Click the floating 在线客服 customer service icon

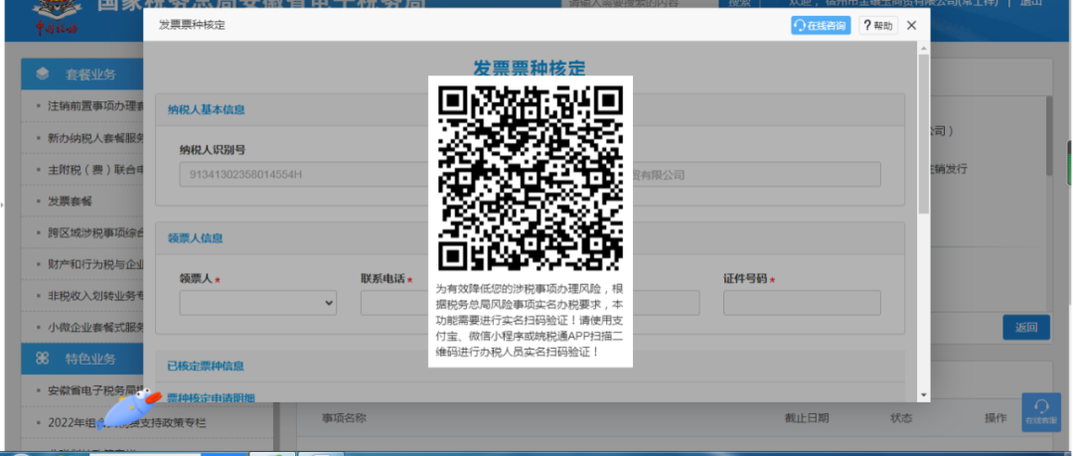1041,411
